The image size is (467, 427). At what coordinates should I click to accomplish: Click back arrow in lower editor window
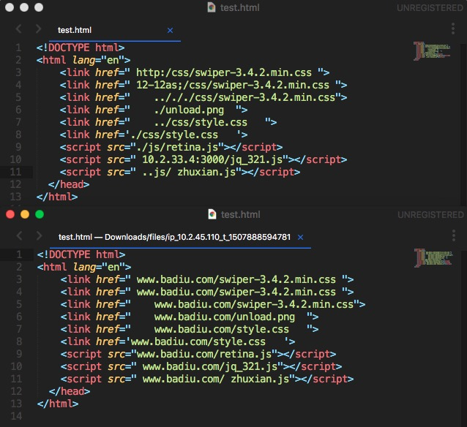(x=19, y=235)
